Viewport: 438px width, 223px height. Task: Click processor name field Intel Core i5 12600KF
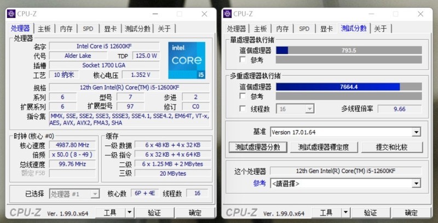[x=104, y=46]
